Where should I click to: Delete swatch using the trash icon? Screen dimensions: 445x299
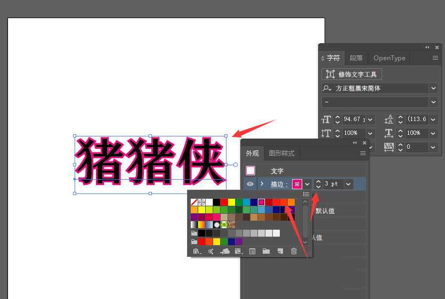pyautogui.click(x=294, y=251)
